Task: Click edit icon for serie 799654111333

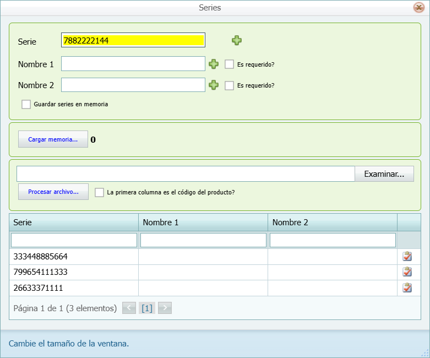Action: [x=407, y=272]
